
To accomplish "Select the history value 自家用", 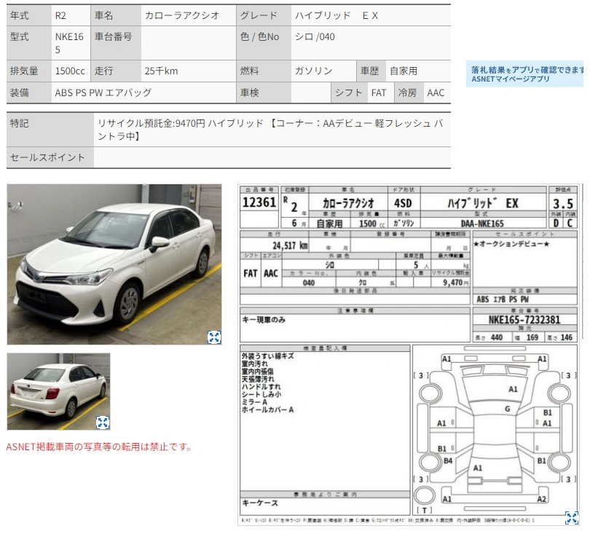I will click(404, 71).
